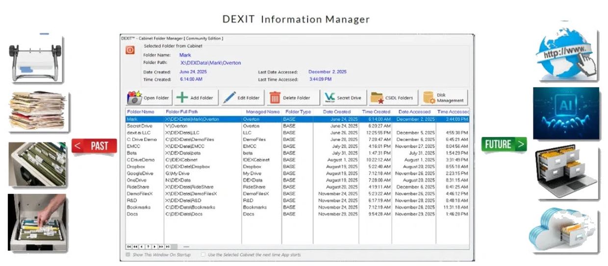Sort by the Folder Name column header

(141, 112)
